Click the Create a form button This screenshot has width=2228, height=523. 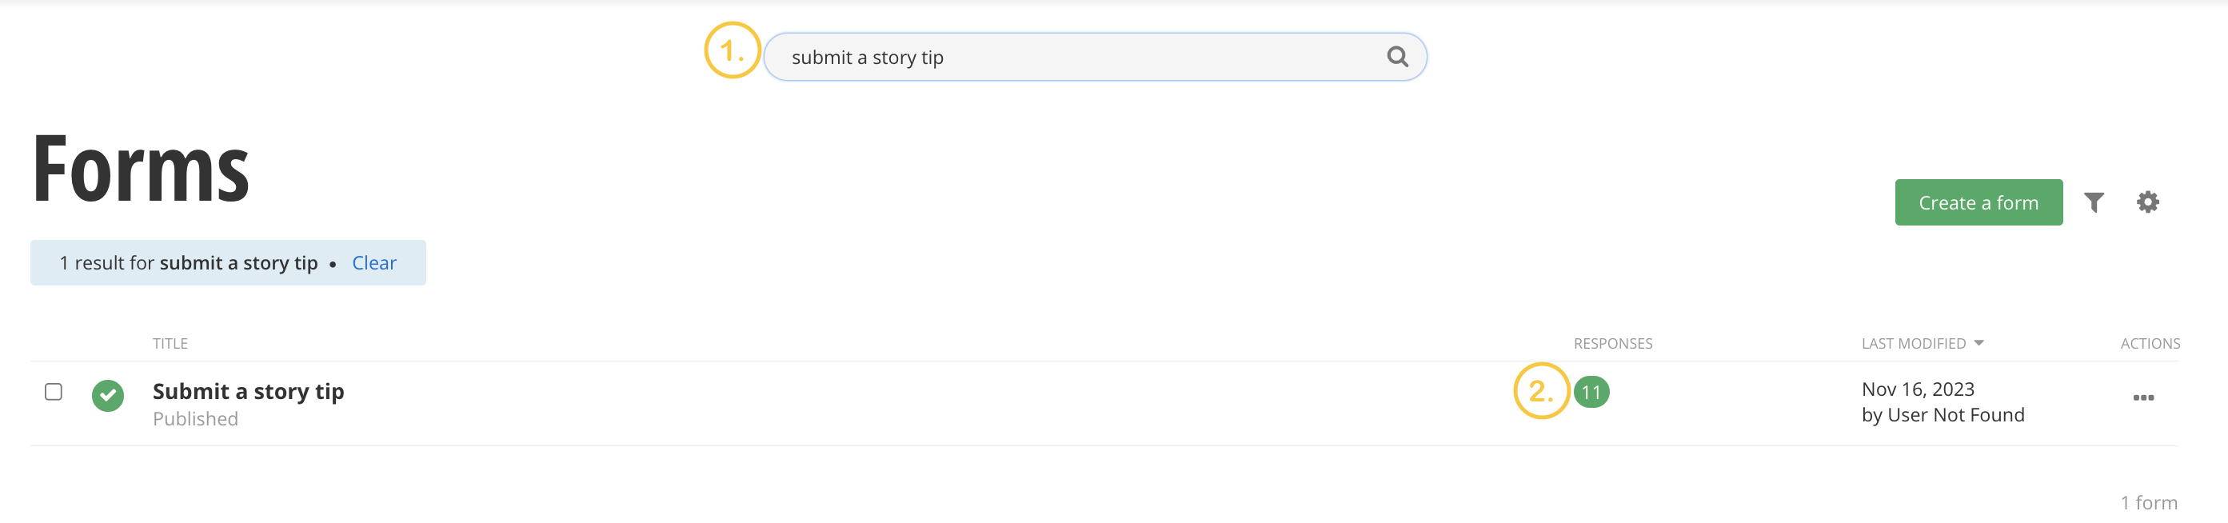click(x=1978, y=203)
